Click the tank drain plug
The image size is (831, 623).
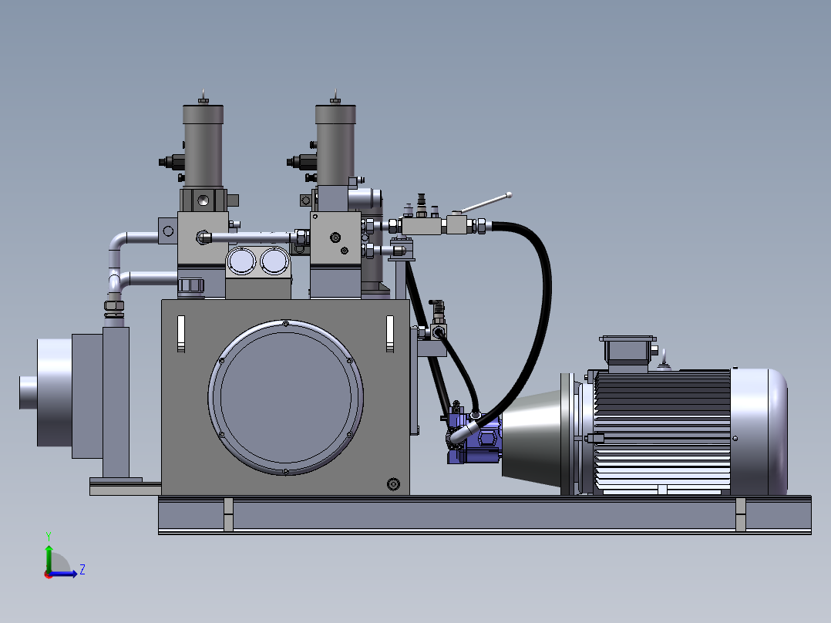pyautogui.click(x=393, y=484)
